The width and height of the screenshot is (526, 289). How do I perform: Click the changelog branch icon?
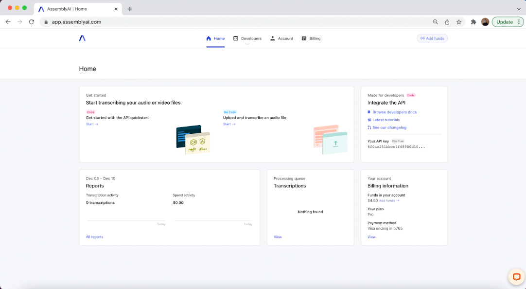(369, 127)
